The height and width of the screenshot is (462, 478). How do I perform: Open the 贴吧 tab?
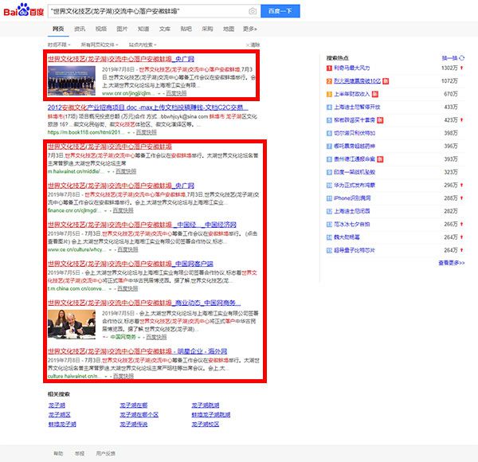(x=186, y=29)
